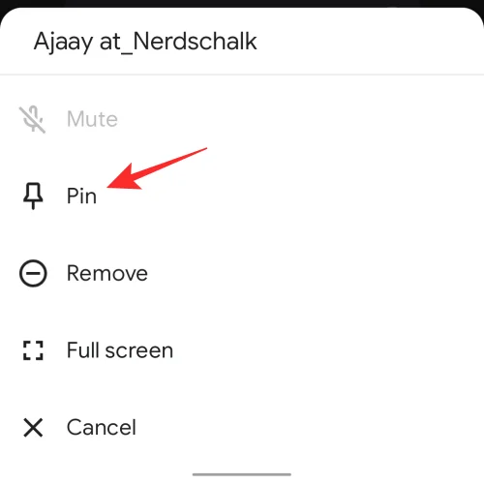The width and height of the screenshot is (484, 484).
Task: Tap the divider line under participant name
Action: click(x=242, y=75)
